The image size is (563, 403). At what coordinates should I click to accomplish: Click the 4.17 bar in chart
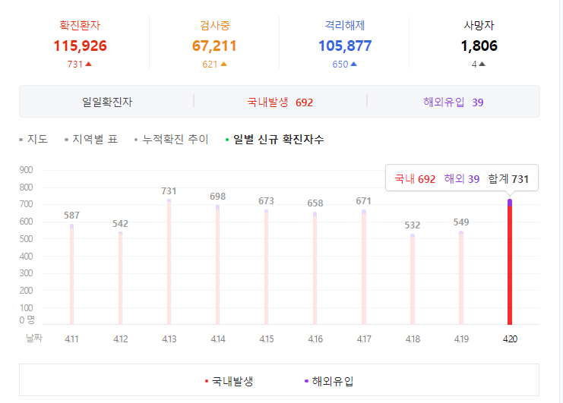pos(364,267)
